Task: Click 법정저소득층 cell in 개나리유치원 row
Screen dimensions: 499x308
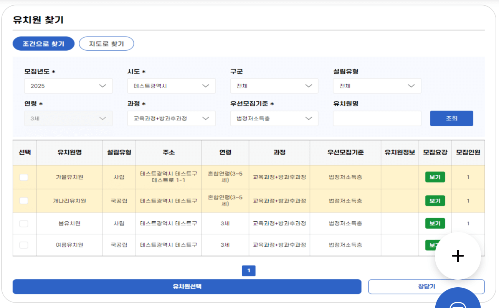Action: 345,201
